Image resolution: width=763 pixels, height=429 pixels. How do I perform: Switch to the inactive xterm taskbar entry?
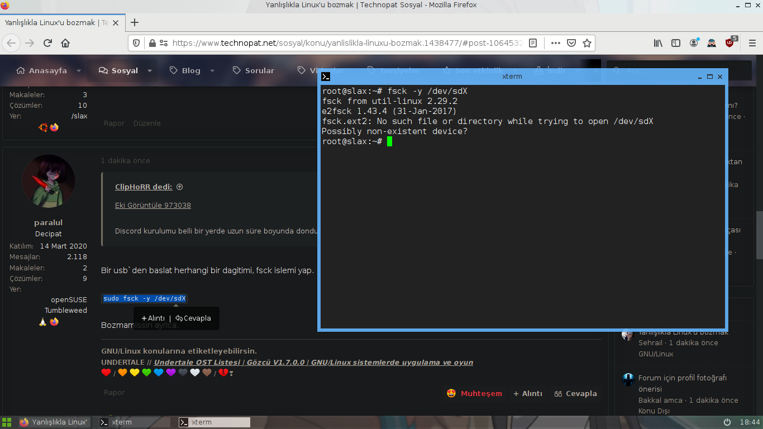tap(133, 422)
